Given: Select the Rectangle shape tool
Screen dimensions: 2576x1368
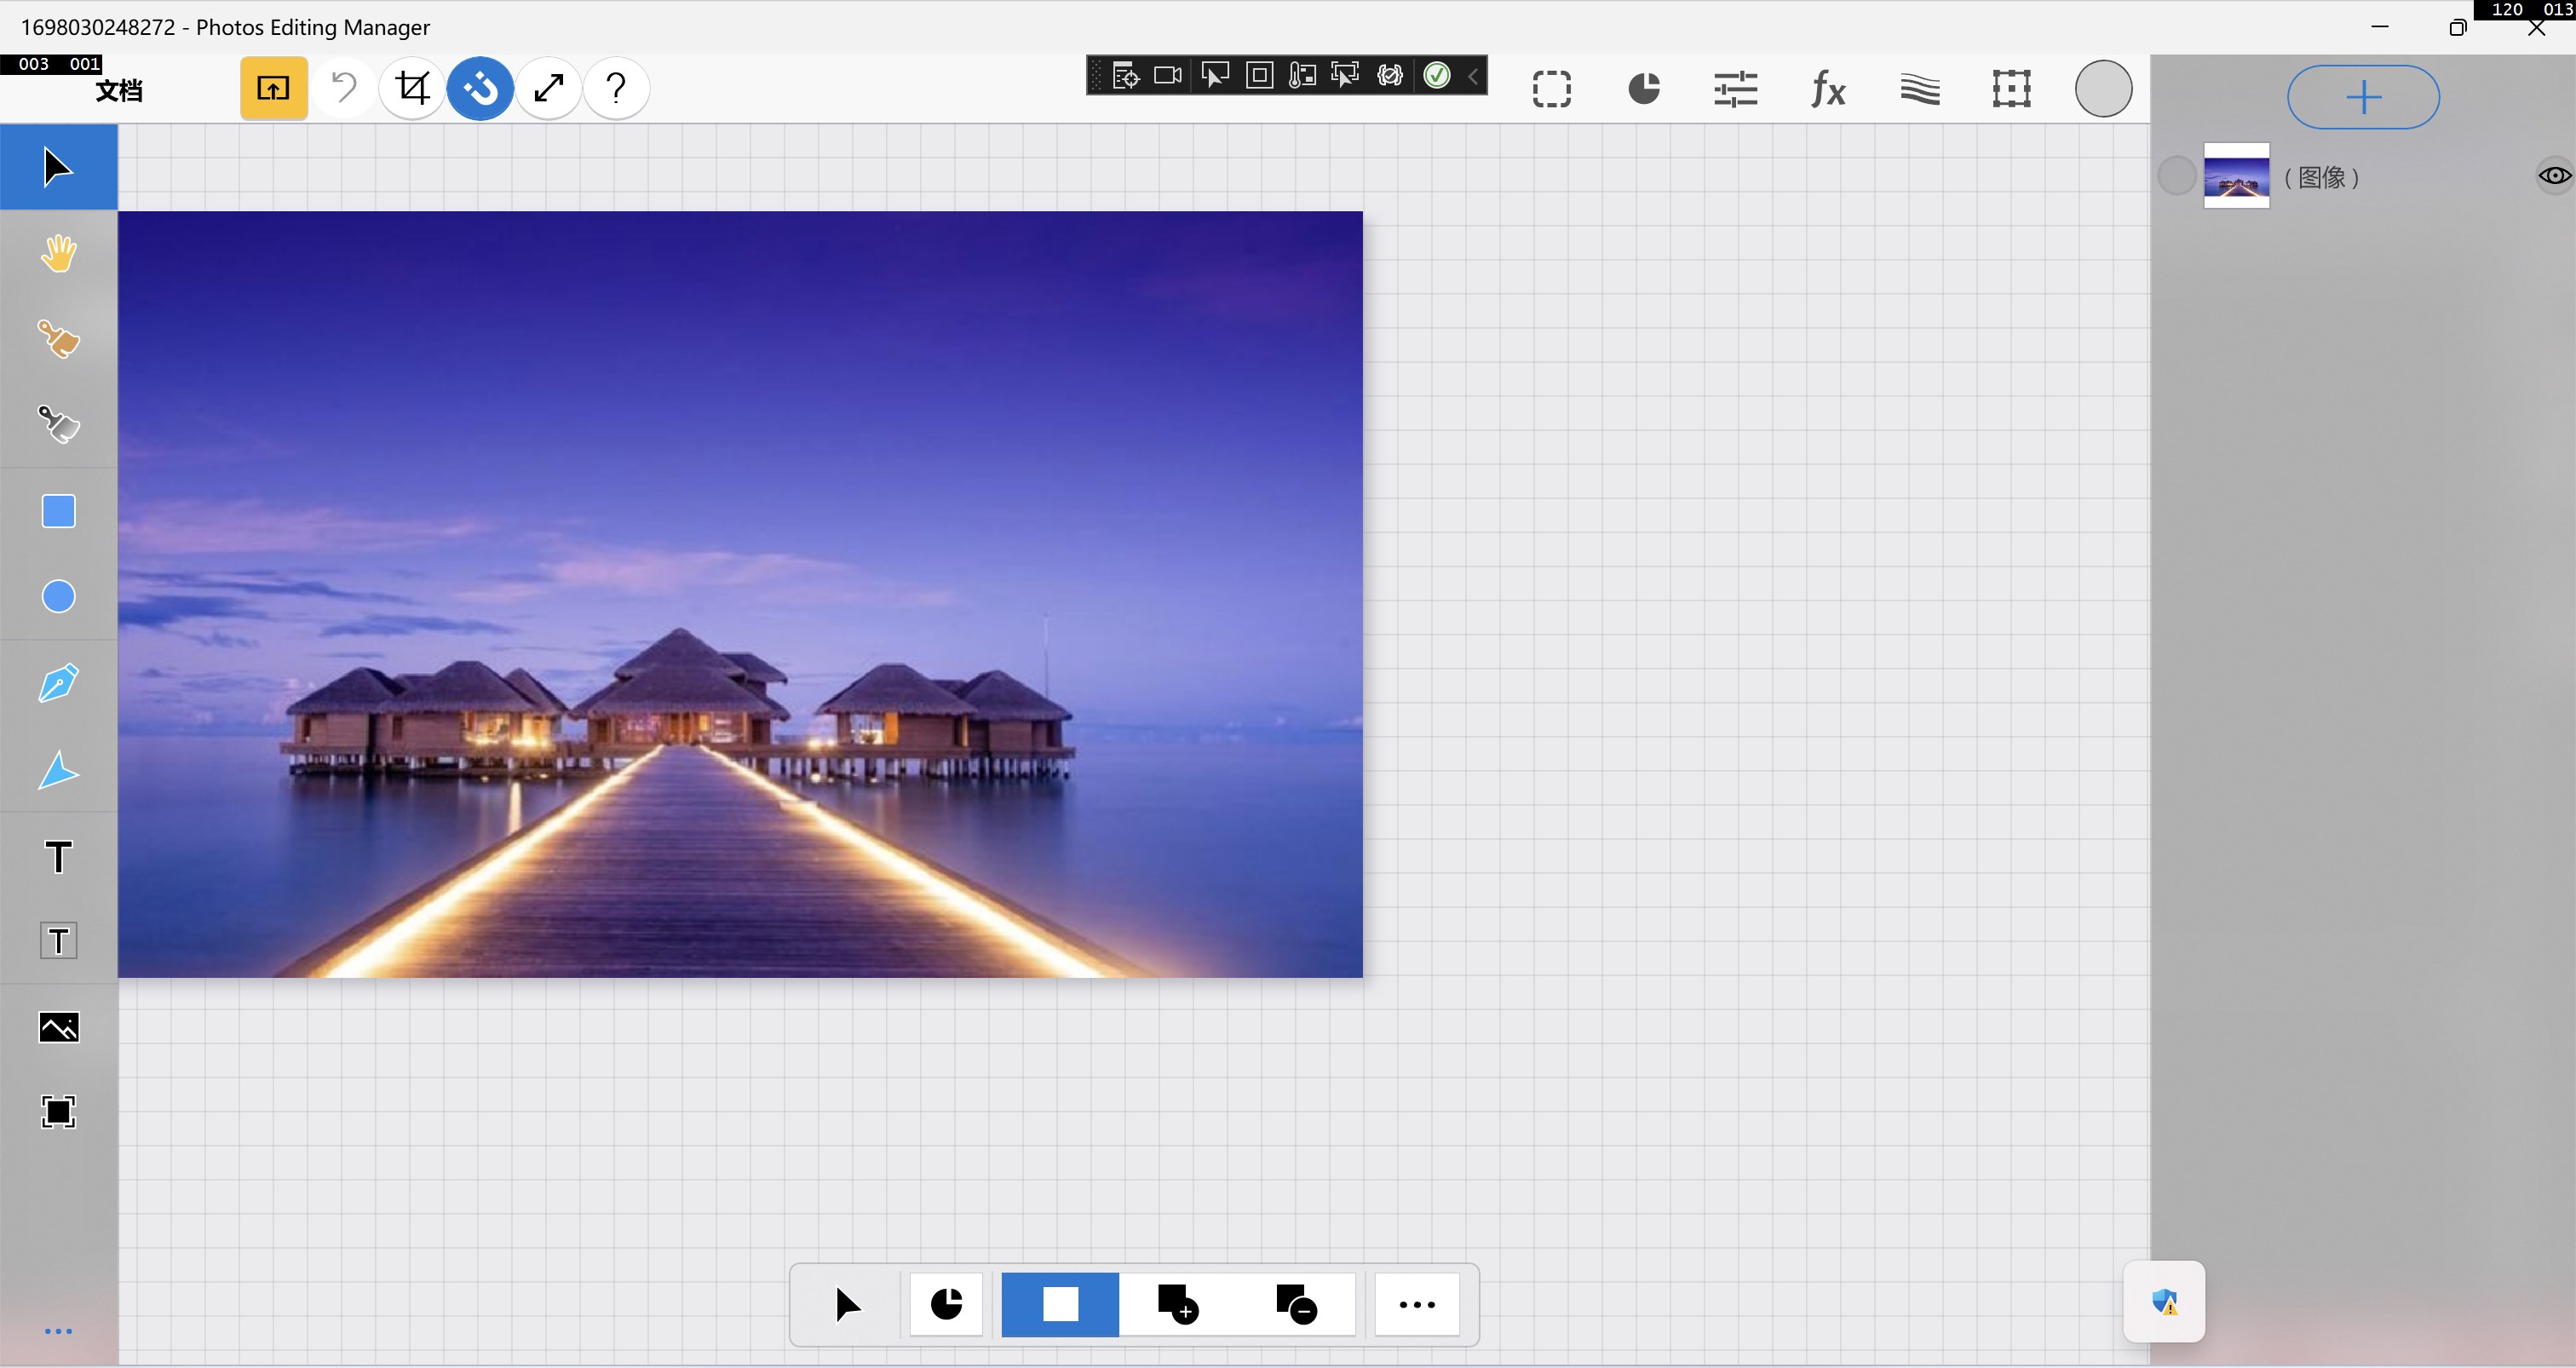Looking at the screenshot, I should (58, 511).
